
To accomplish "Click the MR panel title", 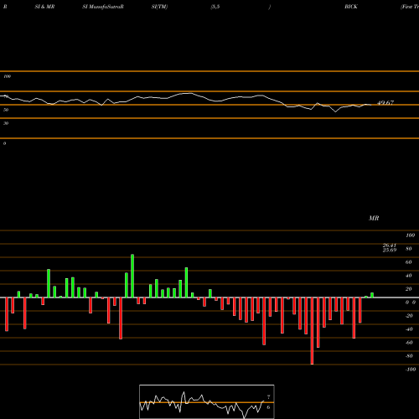I will pos(374,218).
